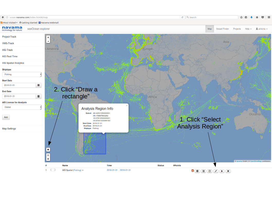Click the info button in layer row
The image size is (272, 204).
pyautogui.click(x=197, y=171)
